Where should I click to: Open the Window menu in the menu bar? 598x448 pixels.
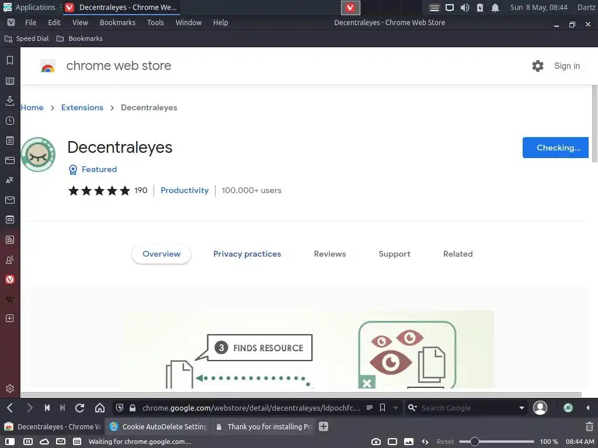click(189, 23)
